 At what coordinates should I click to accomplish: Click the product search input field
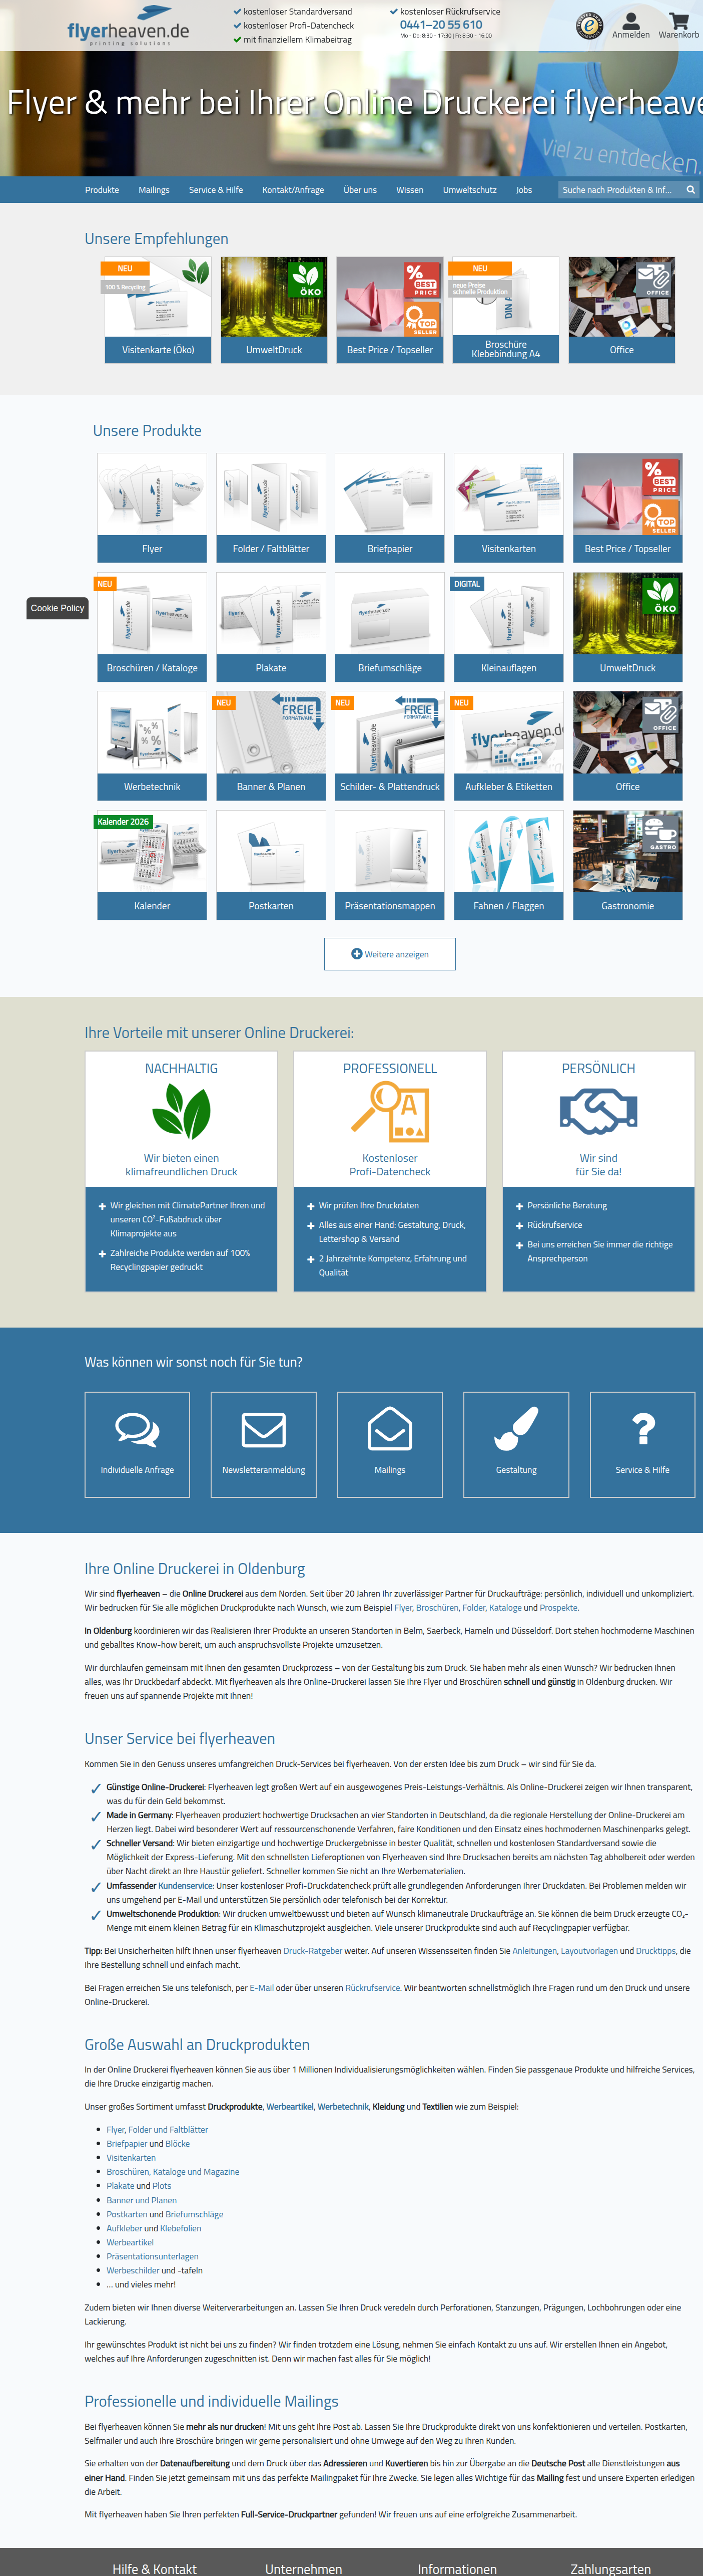[619, 190]
